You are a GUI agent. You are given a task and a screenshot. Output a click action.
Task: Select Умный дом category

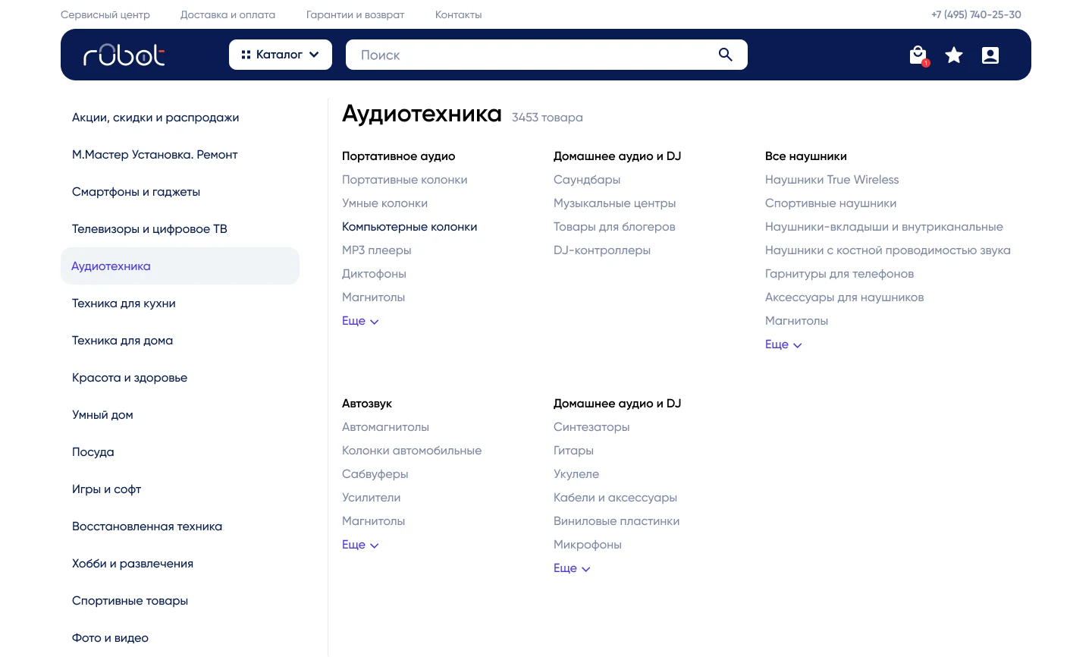pyautogui.click(x=102, y=415)
